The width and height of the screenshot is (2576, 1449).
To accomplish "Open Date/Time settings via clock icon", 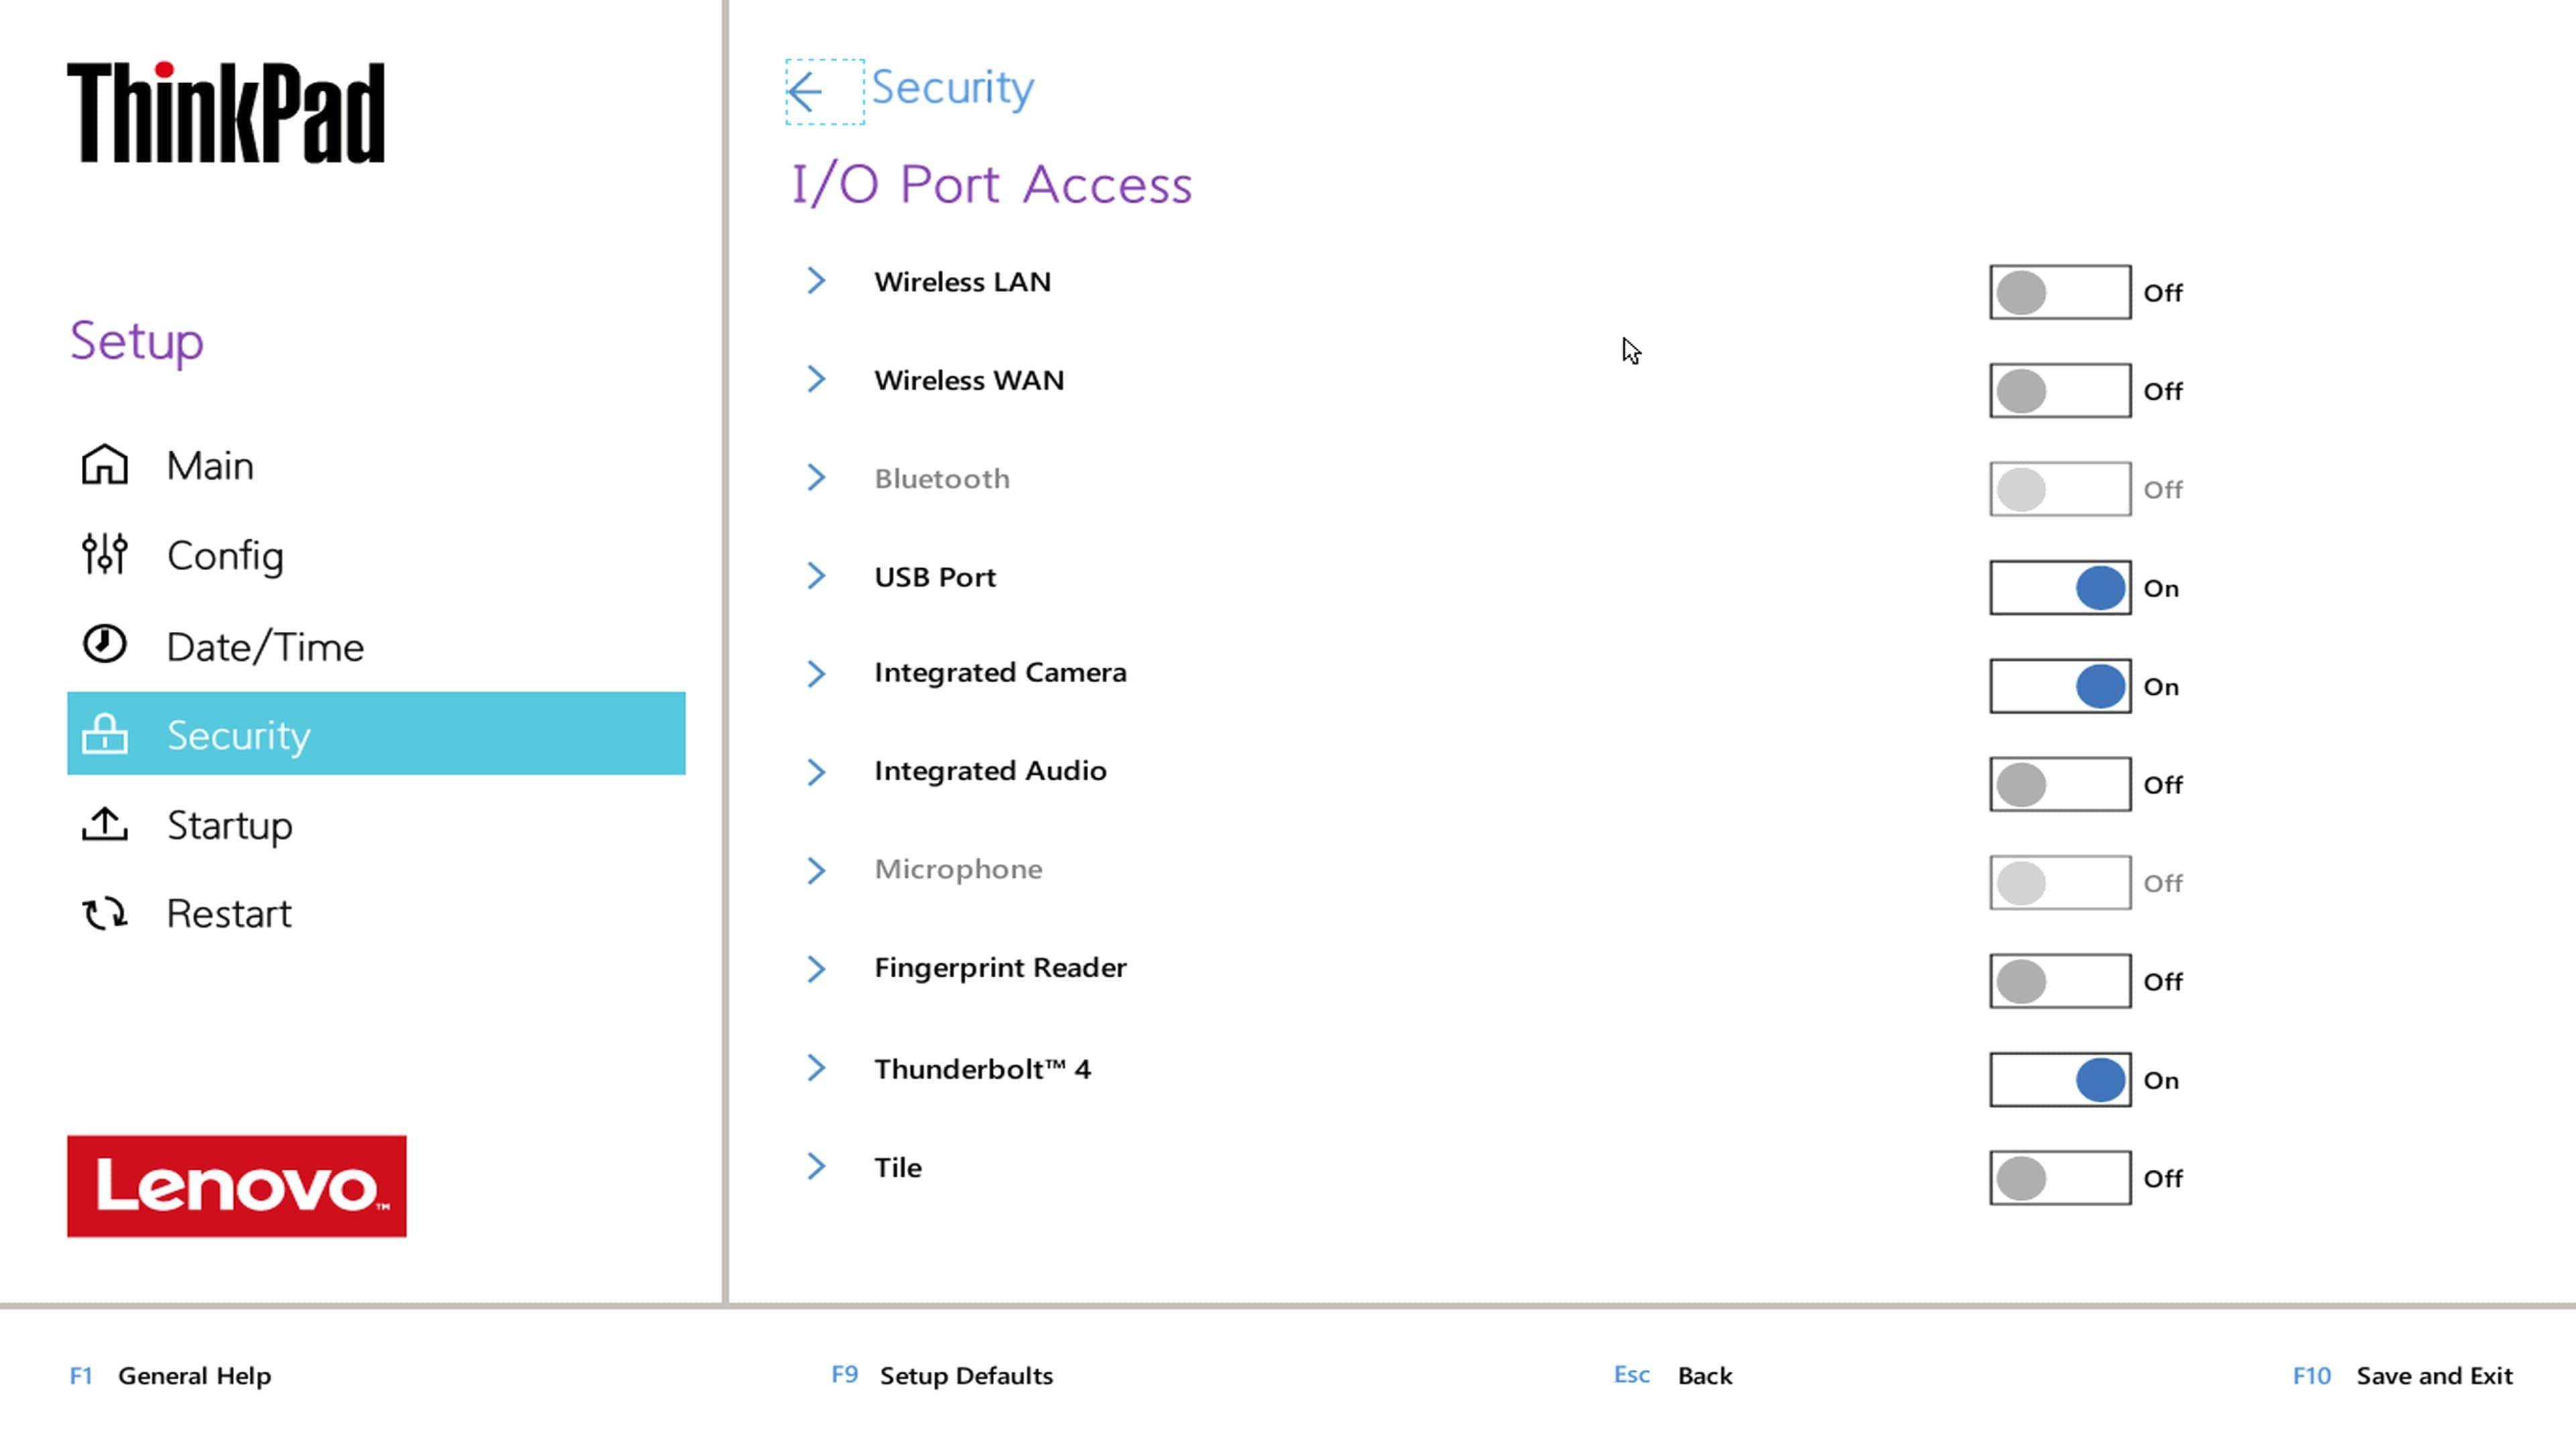I will (104, 645).
